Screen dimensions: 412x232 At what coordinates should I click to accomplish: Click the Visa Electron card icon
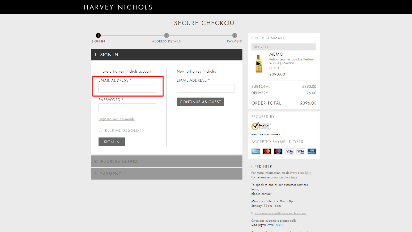click(312, 151)
